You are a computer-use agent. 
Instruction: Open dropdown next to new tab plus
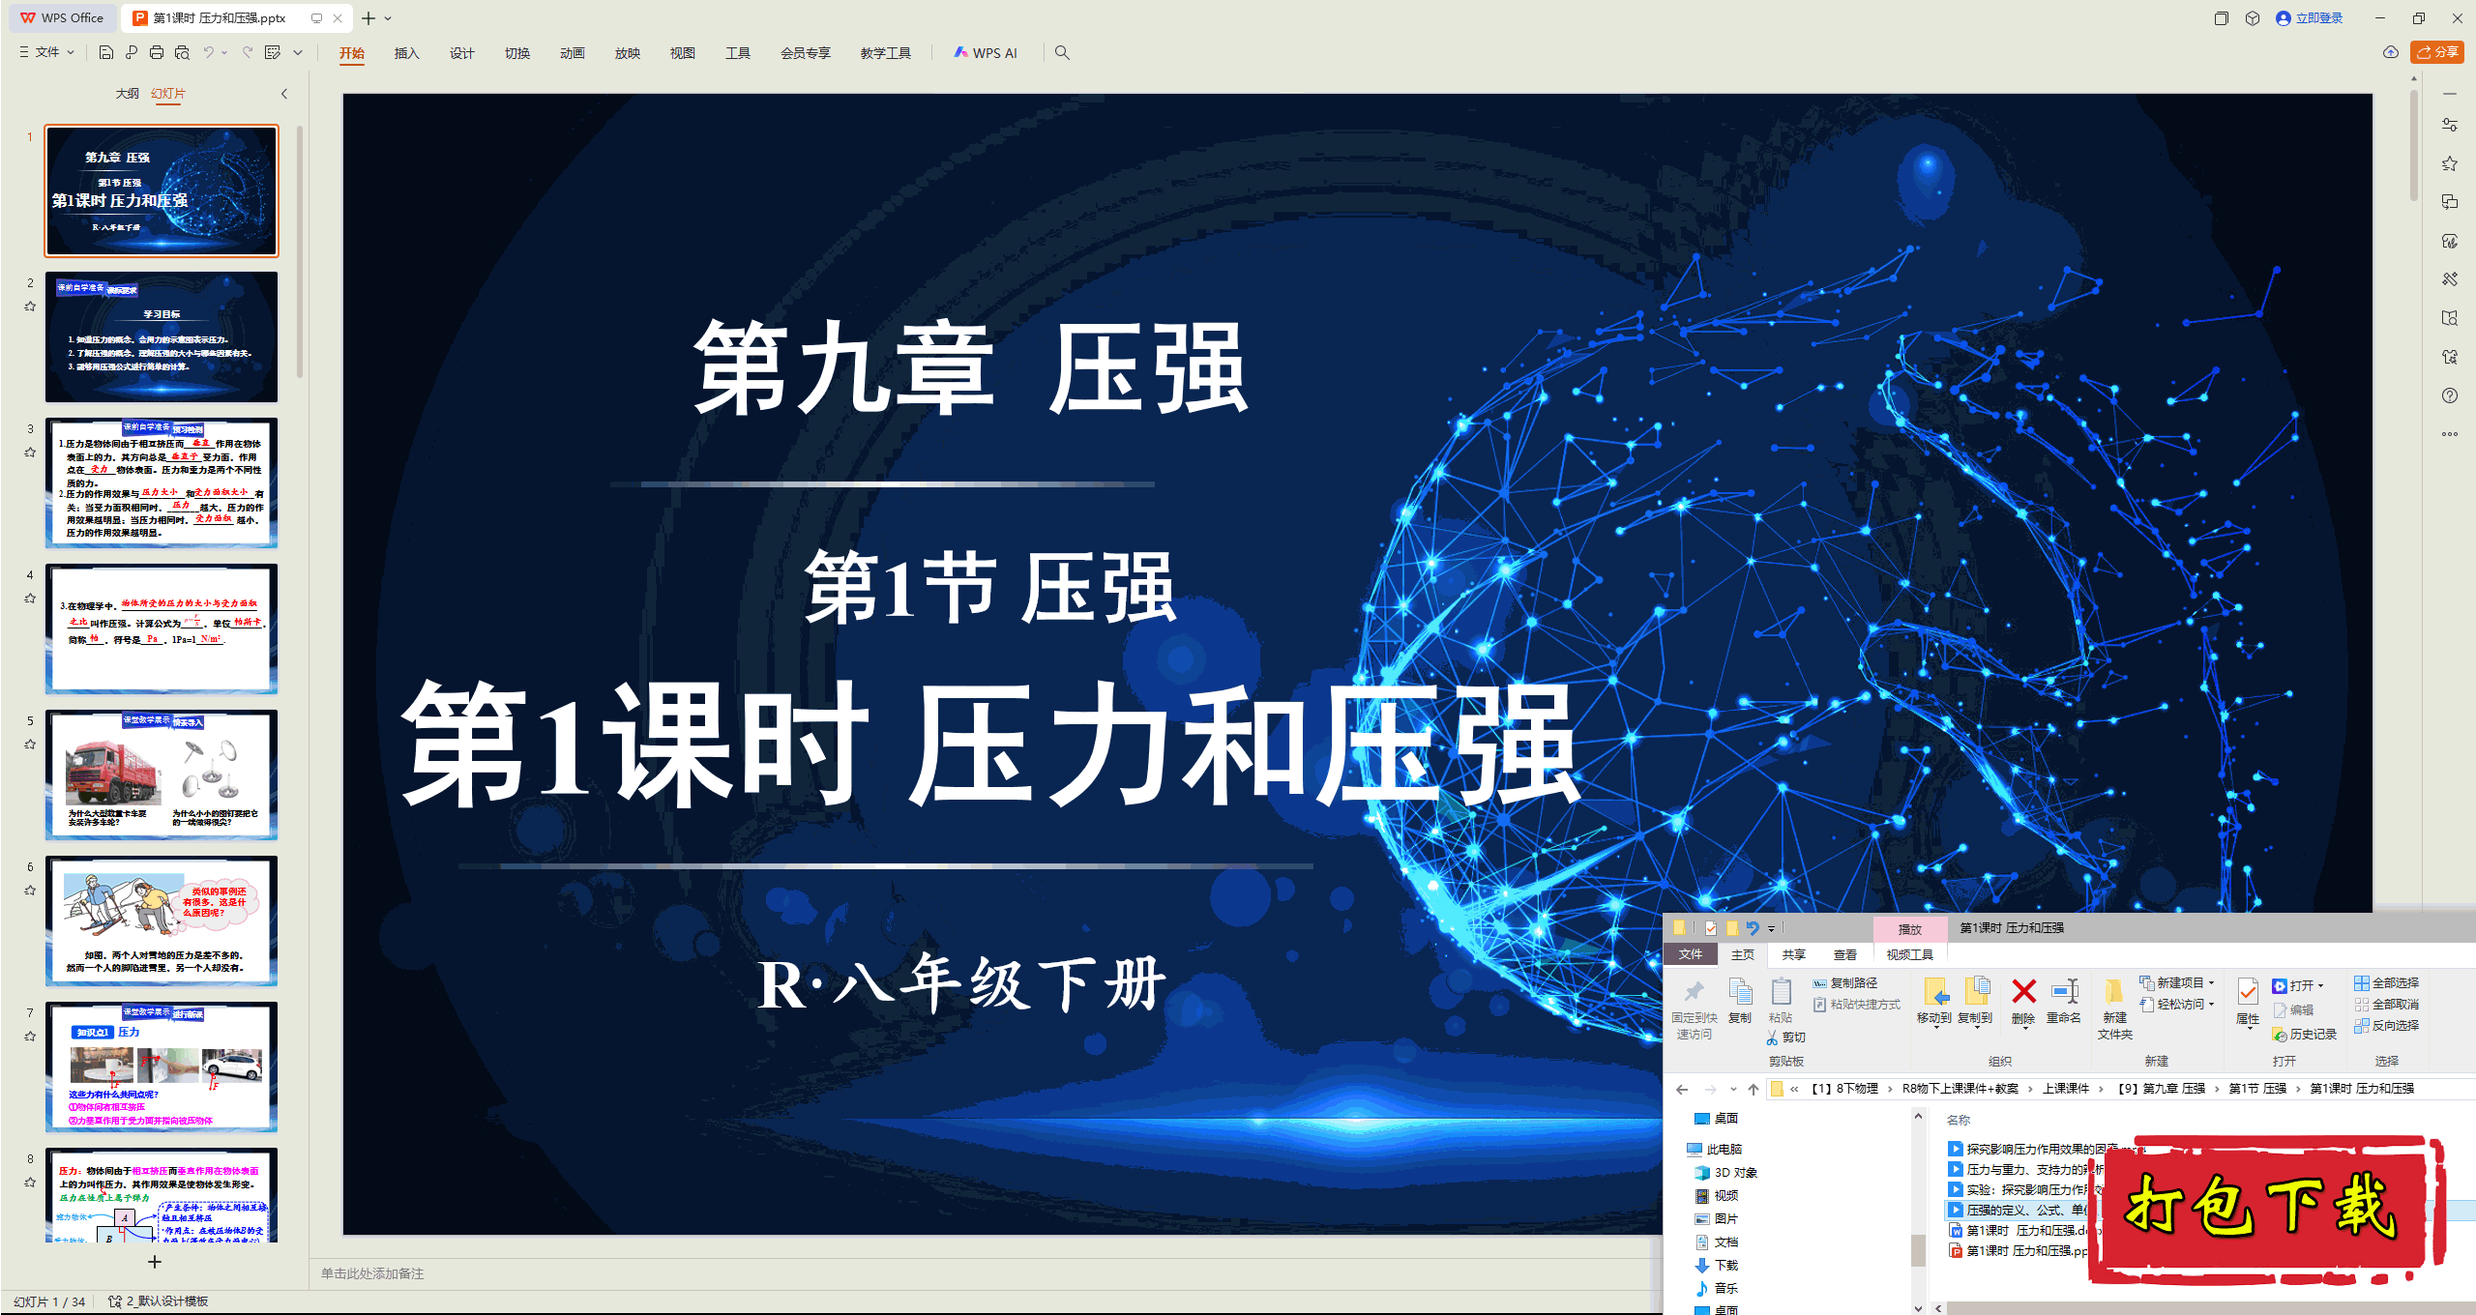(389, 18)
